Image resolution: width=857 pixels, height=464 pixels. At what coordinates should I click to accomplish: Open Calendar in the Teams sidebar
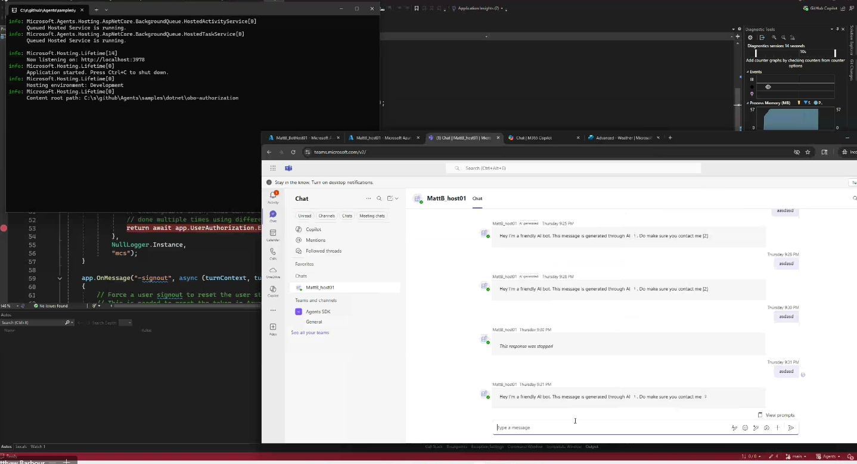click(x=273, y=235)
